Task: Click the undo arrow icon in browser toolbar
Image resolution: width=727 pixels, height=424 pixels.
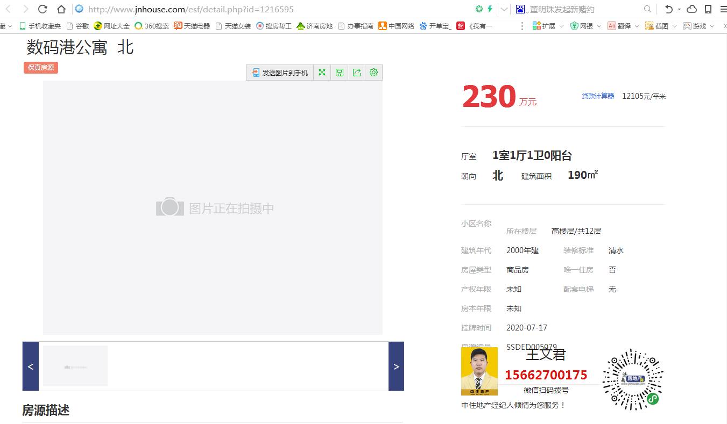Action: point(668,9)
